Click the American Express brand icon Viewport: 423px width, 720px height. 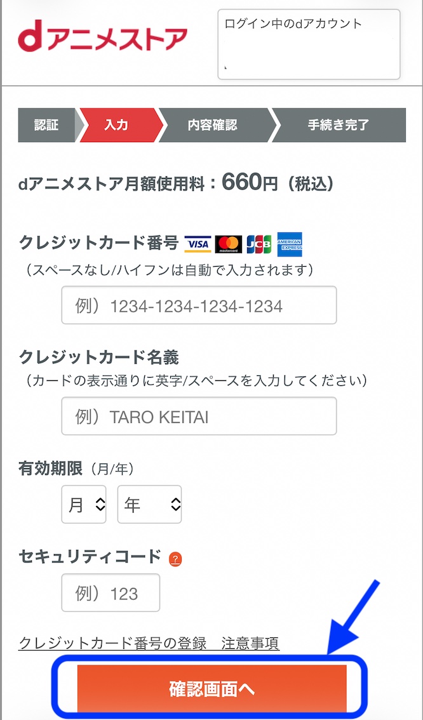click(289, 242)
